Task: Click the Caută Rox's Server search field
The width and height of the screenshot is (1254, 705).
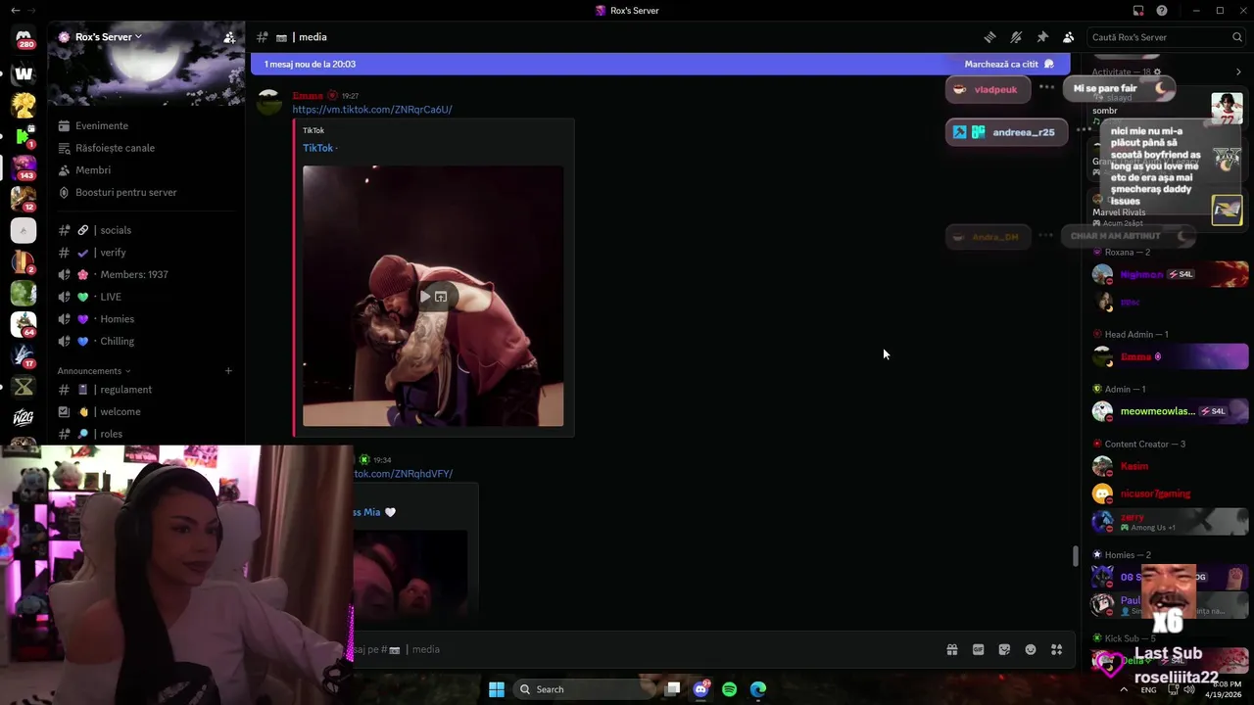Action: pyautogui.click(x=1166, y=37)
